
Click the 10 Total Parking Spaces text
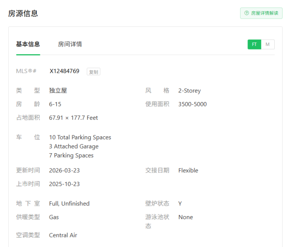click(80, 137)
